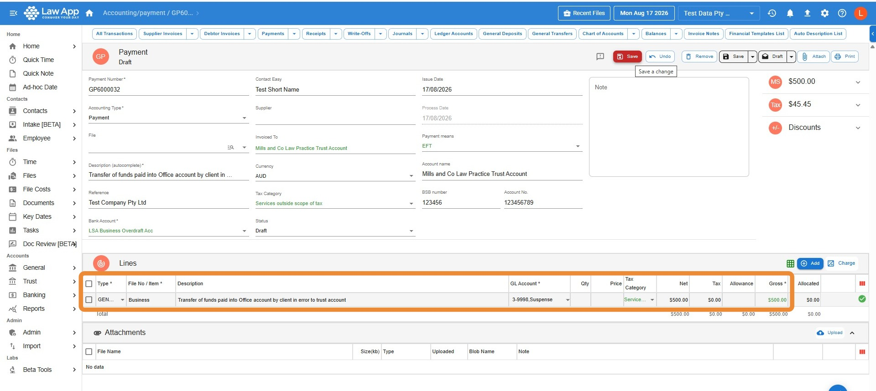Click the Undo button

tap(660, 57)
